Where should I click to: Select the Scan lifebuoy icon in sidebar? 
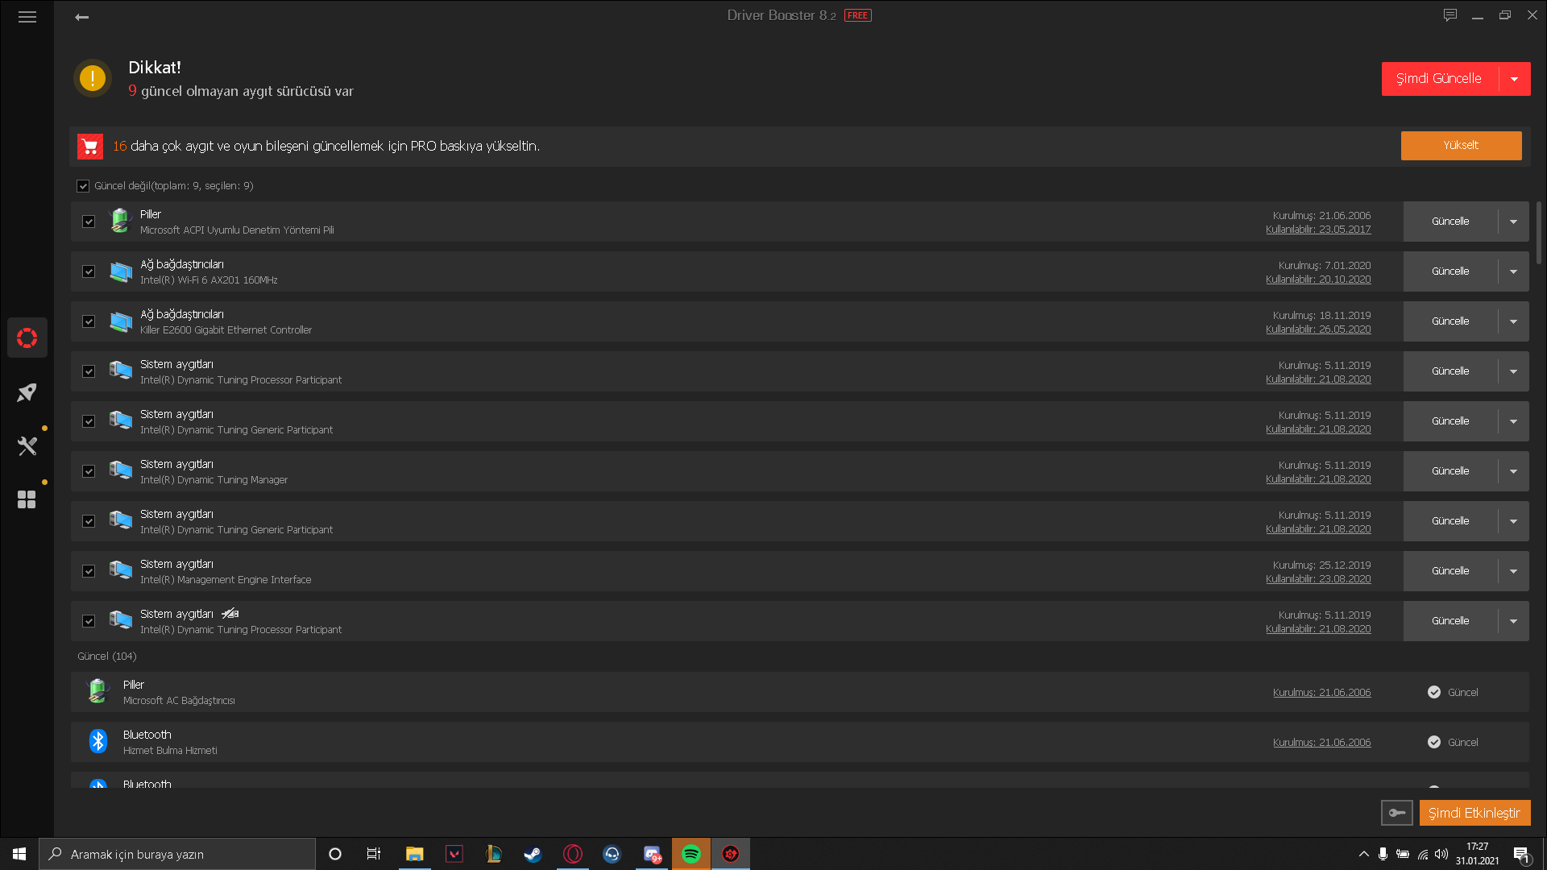pos(27,338)
